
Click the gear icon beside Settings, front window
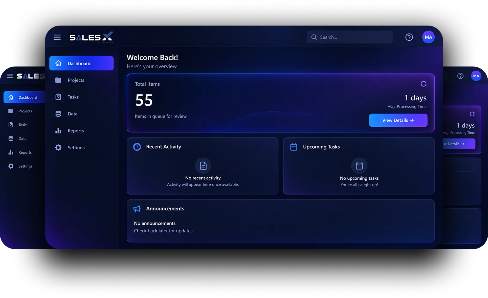[58, 148]
